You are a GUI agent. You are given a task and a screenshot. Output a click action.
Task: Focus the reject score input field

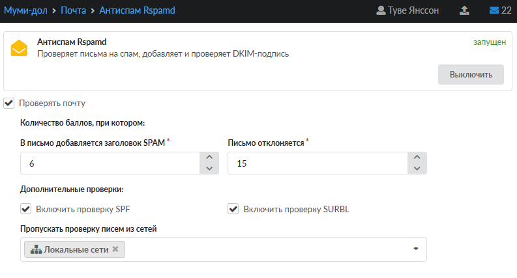point(316,163)
